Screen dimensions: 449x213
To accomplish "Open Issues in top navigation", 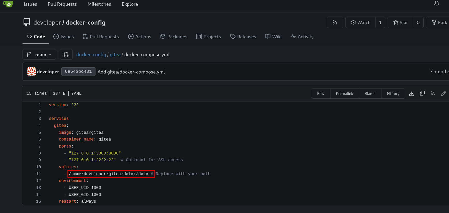I will click(30, 4).
